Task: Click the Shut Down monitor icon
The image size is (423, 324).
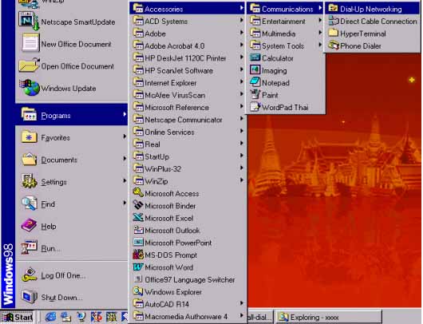Action: click(x=30, y=297)
